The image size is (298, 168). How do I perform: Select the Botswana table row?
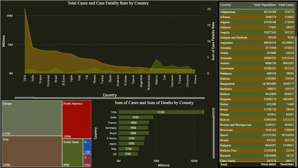(x=257, y=130)
